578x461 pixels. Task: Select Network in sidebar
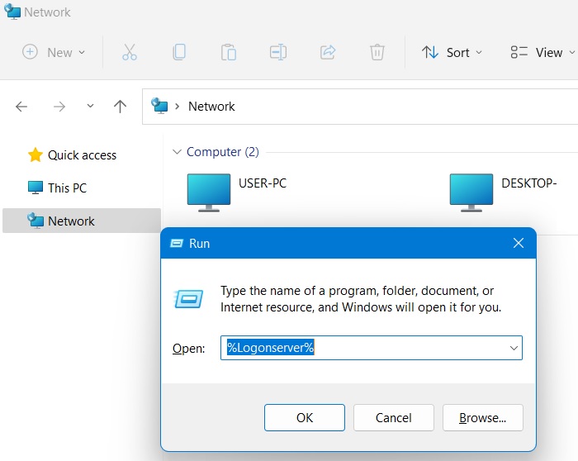[82, 221]
